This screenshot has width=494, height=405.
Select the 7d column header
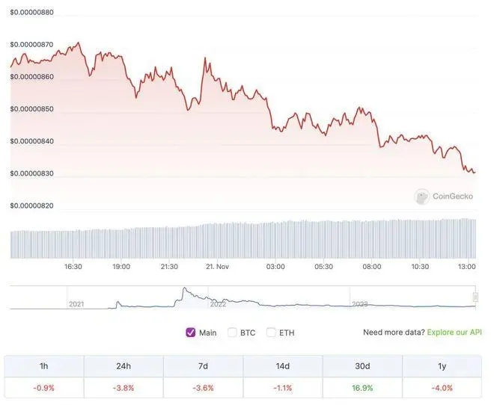(203, 366)
